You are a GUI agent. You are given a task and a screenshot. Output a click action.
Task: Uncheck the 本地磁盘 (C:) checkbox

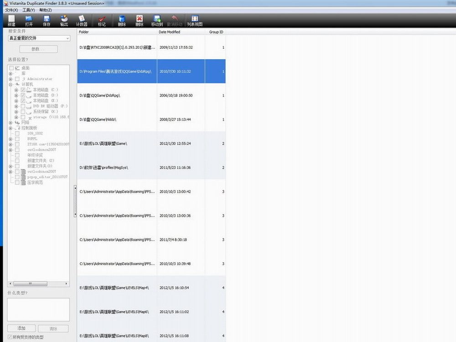tap(23, 90)
